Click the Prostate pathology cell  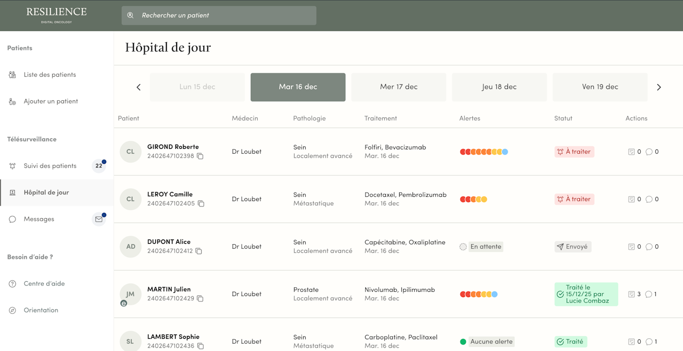(x=306, y=290)
